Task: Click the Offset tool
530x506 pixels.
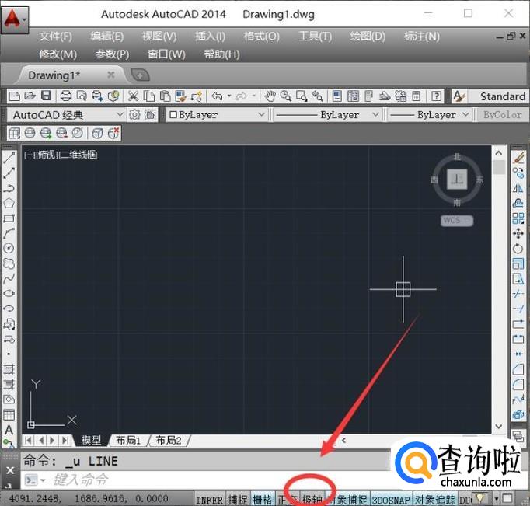Action: (x=518, y=203)
